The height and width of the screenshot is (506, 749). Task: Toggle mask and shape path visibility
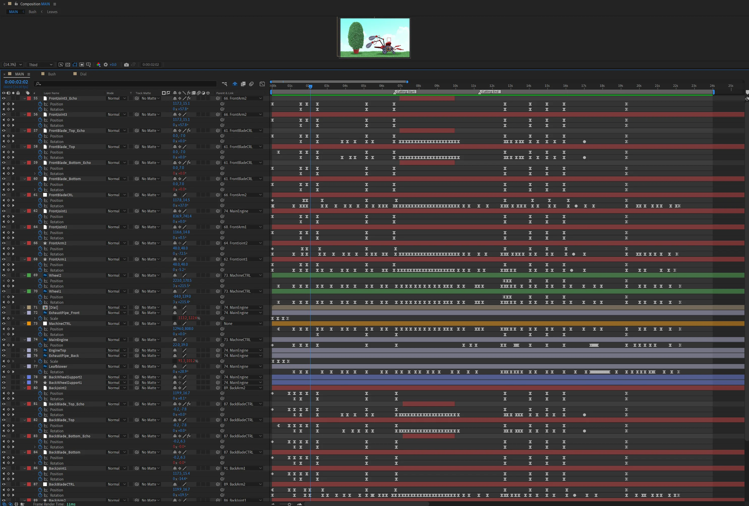coord(75,65)
